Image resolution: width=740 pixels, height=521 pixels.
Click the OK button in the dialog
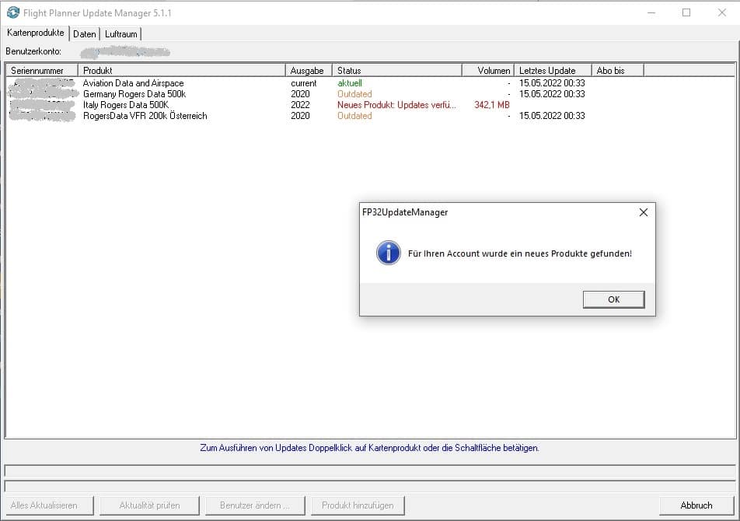(x=613, y=299)
